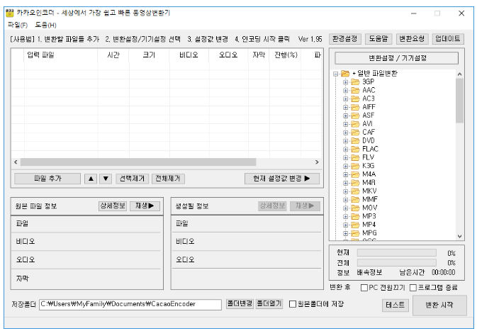477x331 pixels.
Task: Expand the MOV tree node
Action: [x=345, y=208]
